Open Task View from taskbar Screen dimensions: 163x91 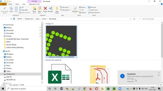click(x=55, y=89)
